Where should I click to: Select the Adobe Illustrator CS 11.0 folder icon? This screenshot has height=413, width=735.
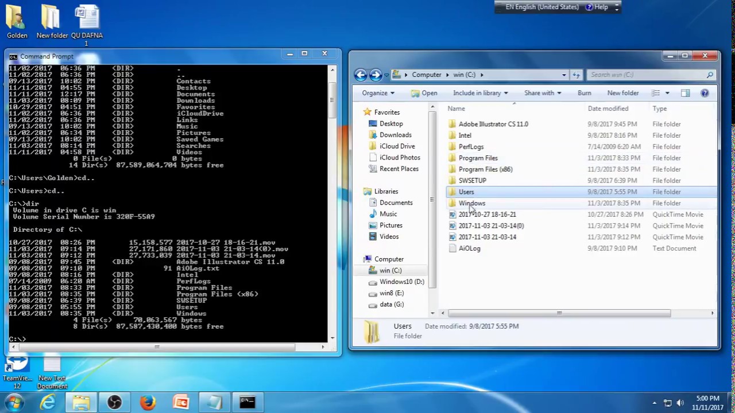[452, 124]
